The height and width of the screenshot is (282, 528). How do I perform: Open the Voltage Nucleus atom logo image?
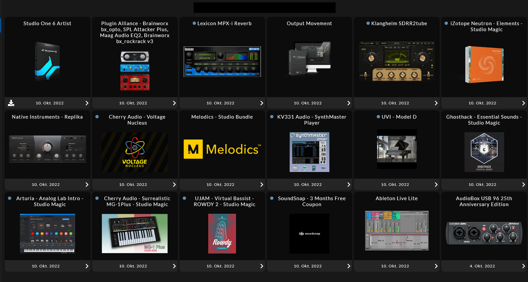click(135, 152)
